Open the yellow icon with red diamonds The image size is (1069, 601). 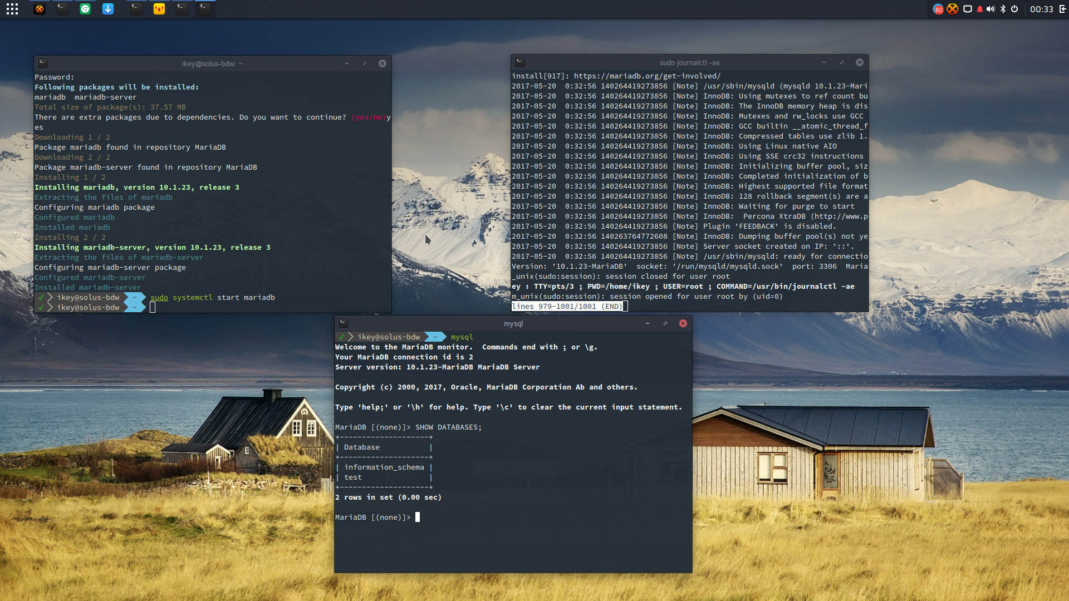(159, 9)
